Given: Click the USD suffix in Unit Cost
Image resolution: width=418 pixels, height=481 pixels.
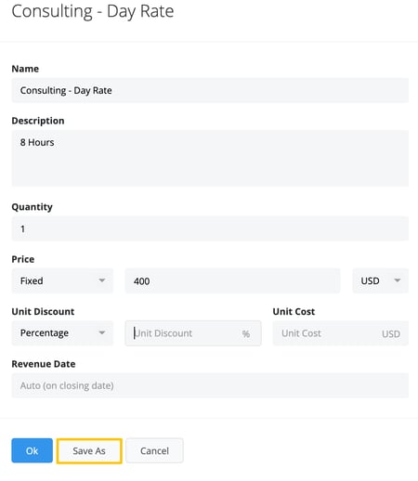Looking at the screenshot, I should click(391, 333).
